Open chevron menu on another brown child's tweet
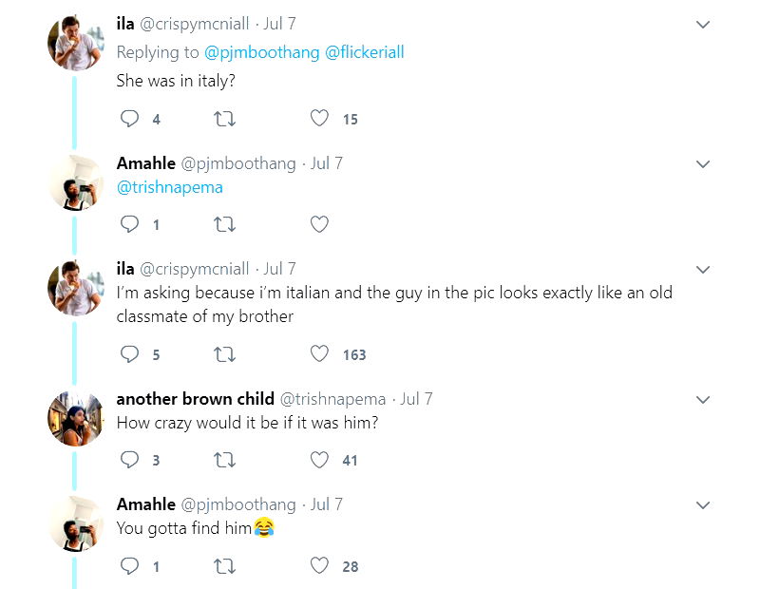This screenshot has width=760, height=589. (x=703, y=400)
